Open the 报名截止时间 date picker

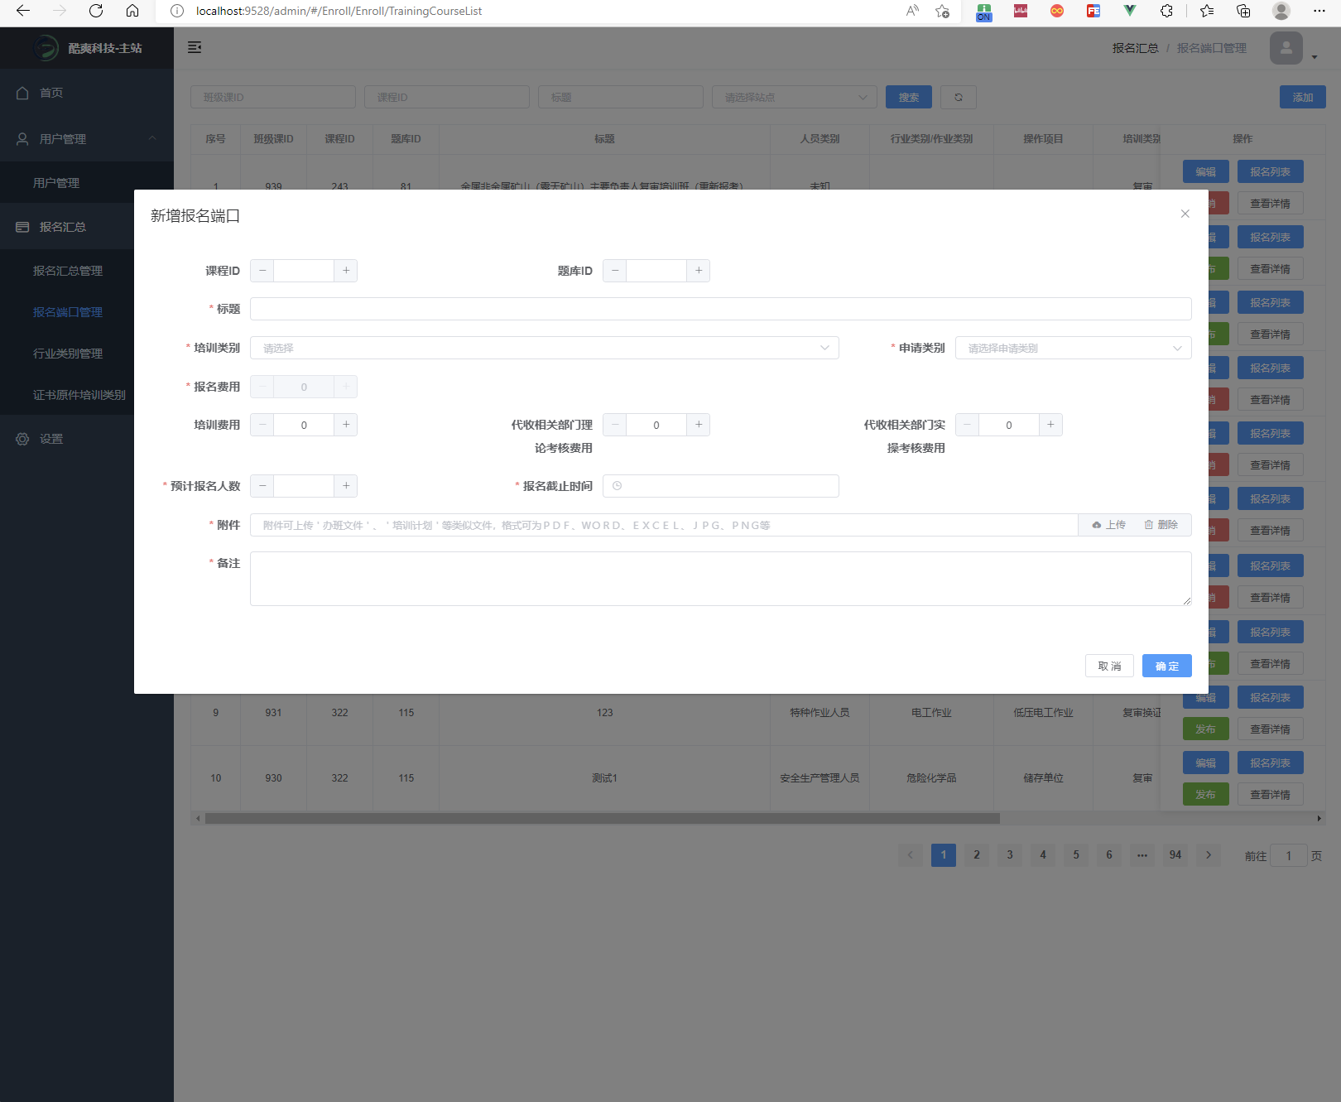click(720, 486)
